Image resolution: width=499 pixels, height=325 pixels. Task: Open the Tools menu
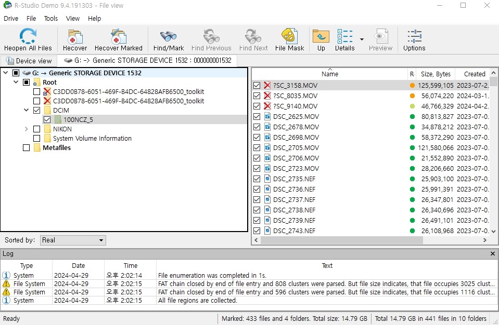(50, 18)
